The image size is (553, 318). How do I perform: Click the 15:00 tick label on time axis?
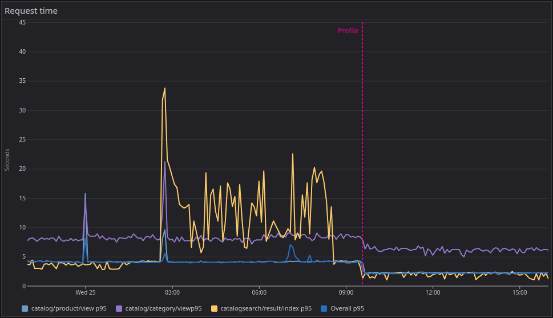pyautogui.click(x=519, y=292)
